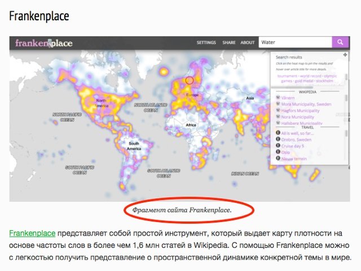Viewport: 361px width, 271px height.
Task: Click the travel icon beside Oslo
Action: 278,152
